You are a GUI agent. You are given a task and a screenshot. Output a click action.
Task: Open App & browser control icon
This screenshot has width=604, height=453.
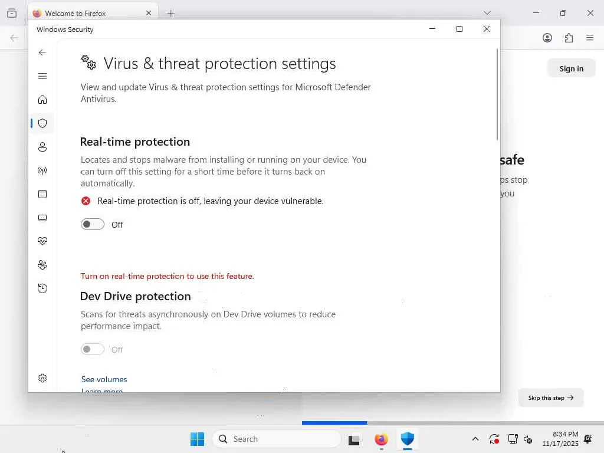tap(42, 194)
